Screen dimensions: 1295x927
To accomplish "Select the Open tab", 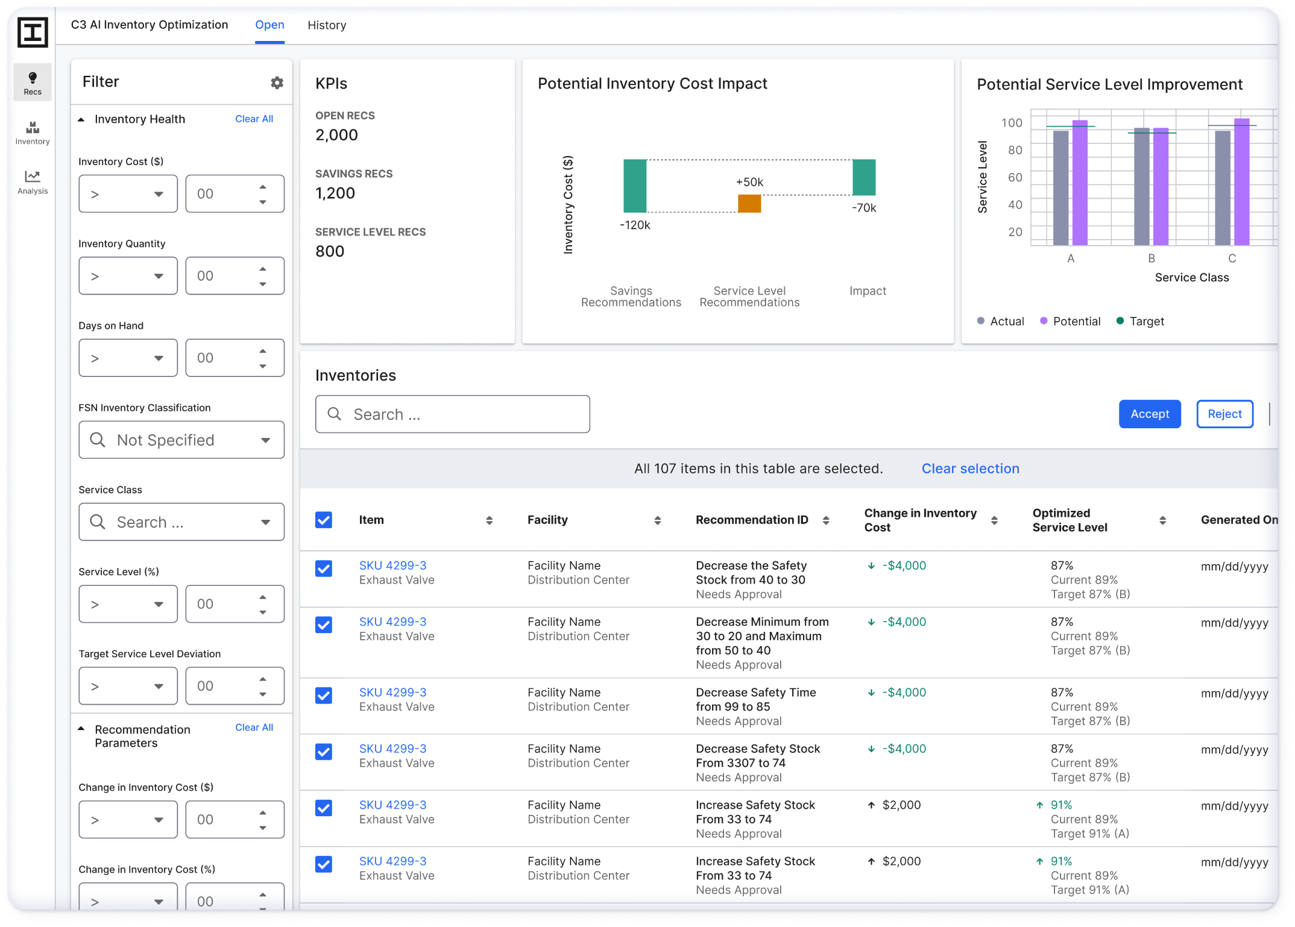I will 269,25.
